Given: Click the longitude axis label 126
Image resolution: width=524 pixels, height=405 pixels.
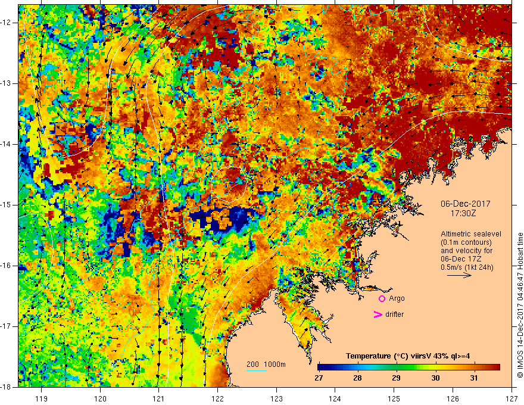Looking at the screenshot, I should [x=453, y=399].
